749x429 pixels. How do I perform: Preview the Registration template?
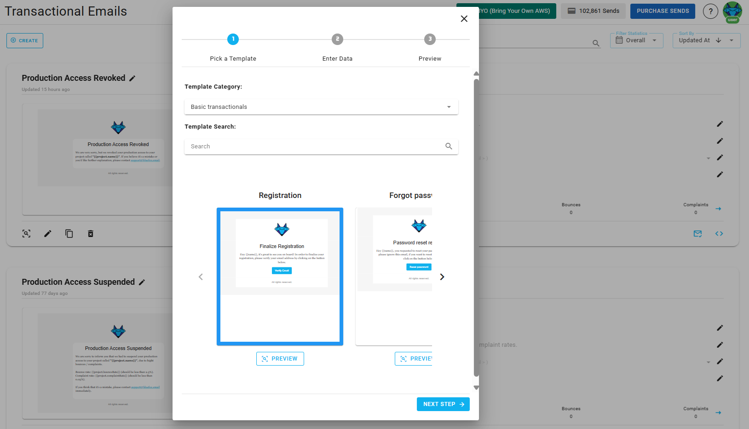click(280, 358)
